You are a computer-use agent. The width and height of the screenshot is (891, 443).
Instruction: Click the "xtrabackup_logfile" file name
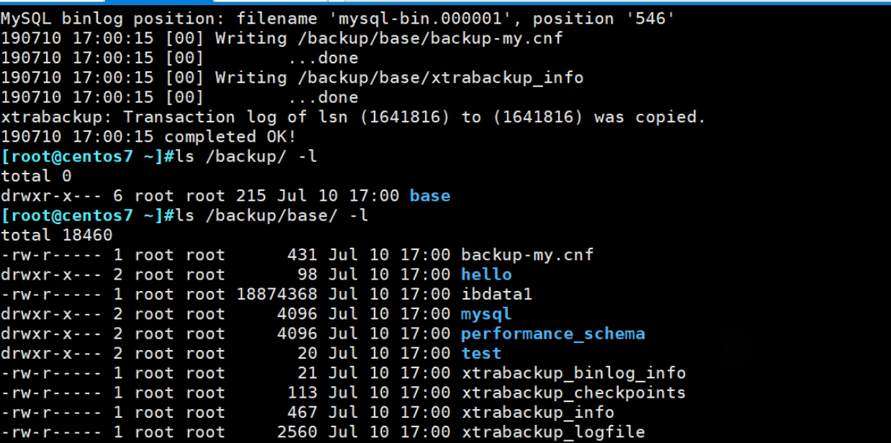click(552, 432)
